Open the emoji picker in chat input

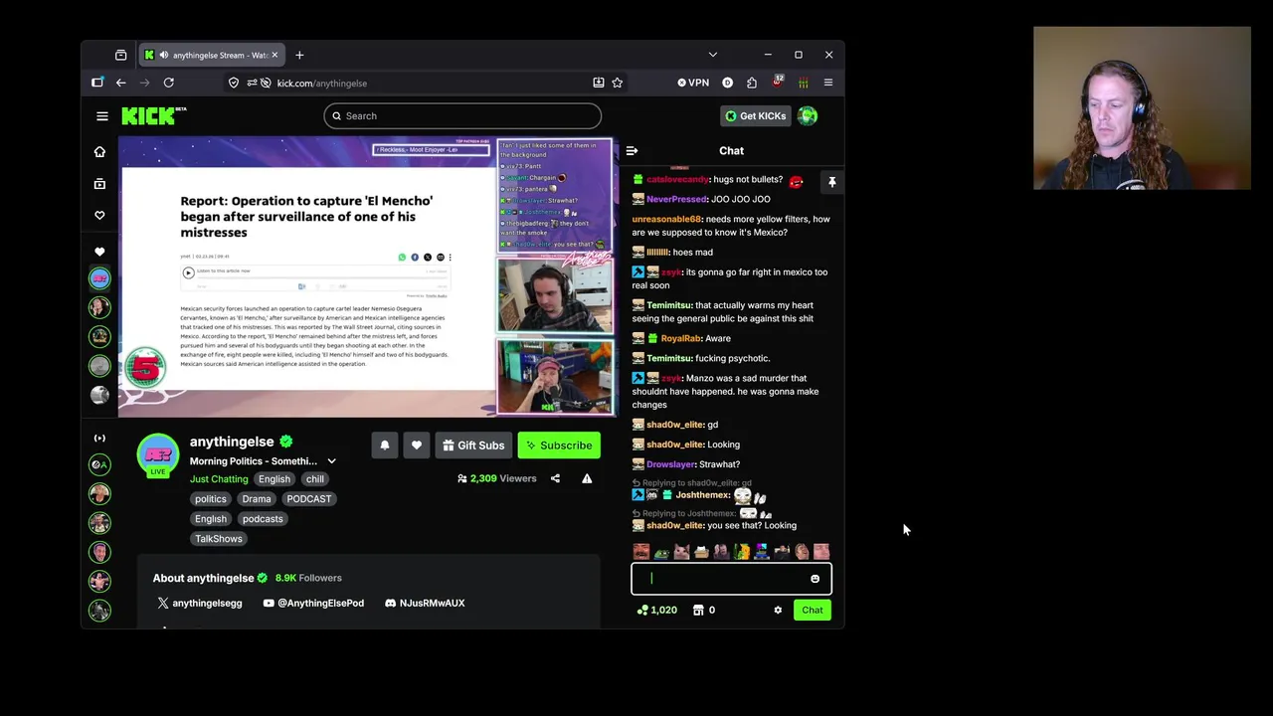(815, 579)
